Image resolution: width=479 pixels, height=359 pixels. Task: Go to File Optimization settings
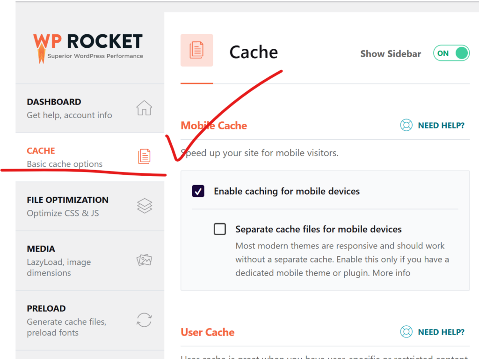coord(90,206)
